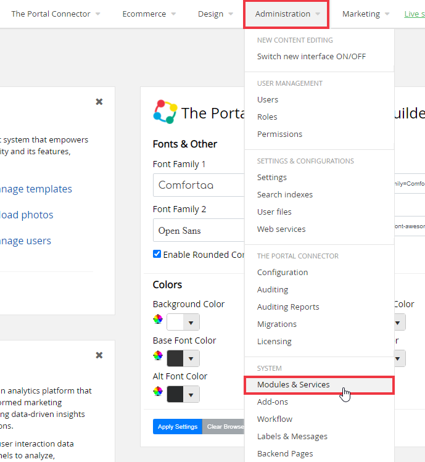
Task: Click Alt Font Color dark swatch
Action: pos(175,395)
